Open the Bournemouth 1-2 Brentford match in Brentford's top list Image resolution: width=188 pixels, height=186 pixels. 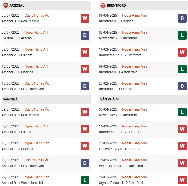(x=120, y=55)
